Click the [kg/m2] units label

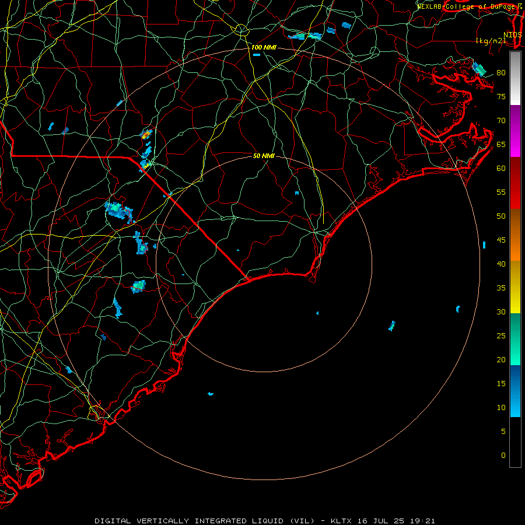[491, 41]
